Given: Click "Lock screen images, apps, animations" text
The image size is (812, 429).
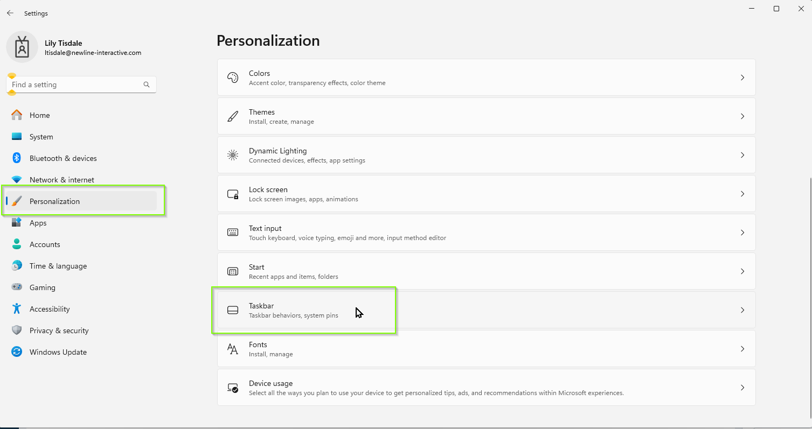Looking at the screenshot, I should [x=303, y=199].
